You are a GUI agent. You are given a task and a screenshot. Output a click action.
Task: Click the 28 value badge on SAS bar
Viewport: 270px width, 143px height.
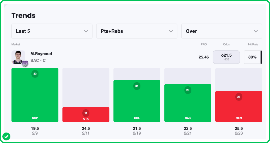188,90
